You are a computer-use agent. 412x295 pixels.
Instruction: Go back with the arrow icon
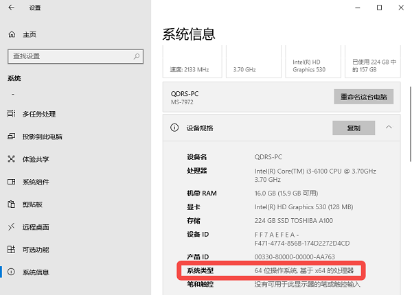pos(11,8)
